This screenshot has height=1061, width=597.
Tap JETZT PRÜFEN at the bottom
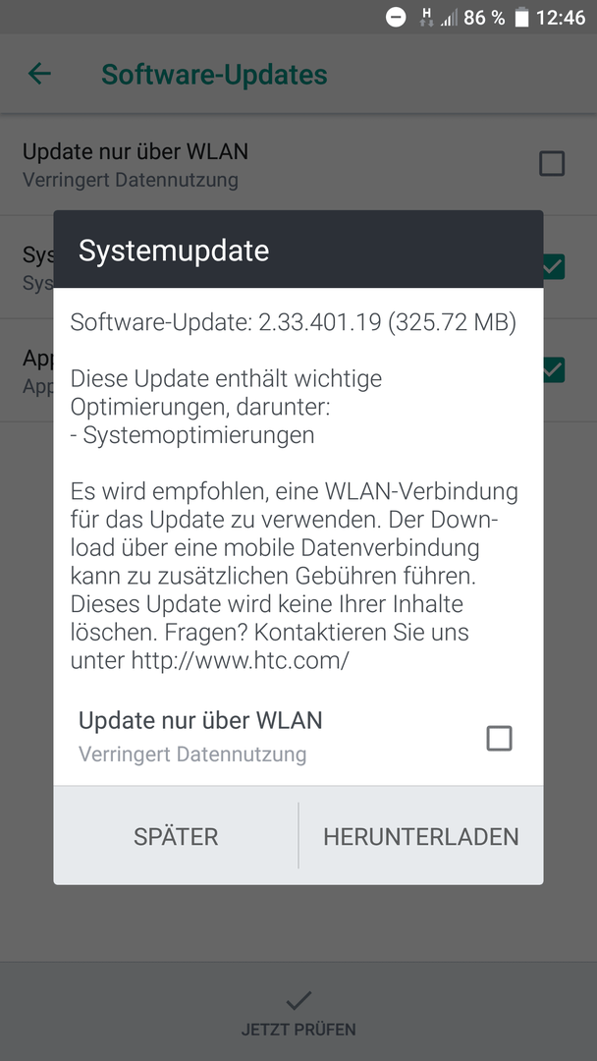coord(298,1030)
